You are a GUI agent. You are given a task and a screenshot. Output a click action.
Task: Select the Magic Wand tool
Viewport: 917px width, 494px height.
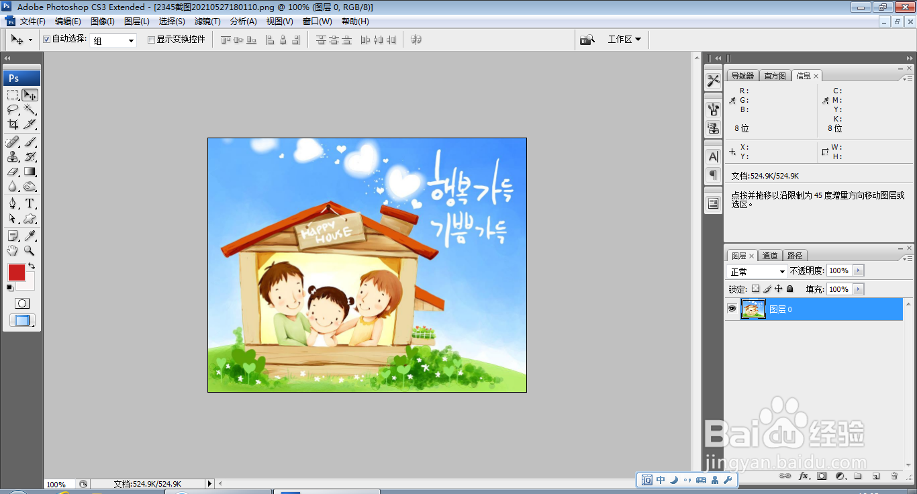pyautogui.click(x=30, y=109)
